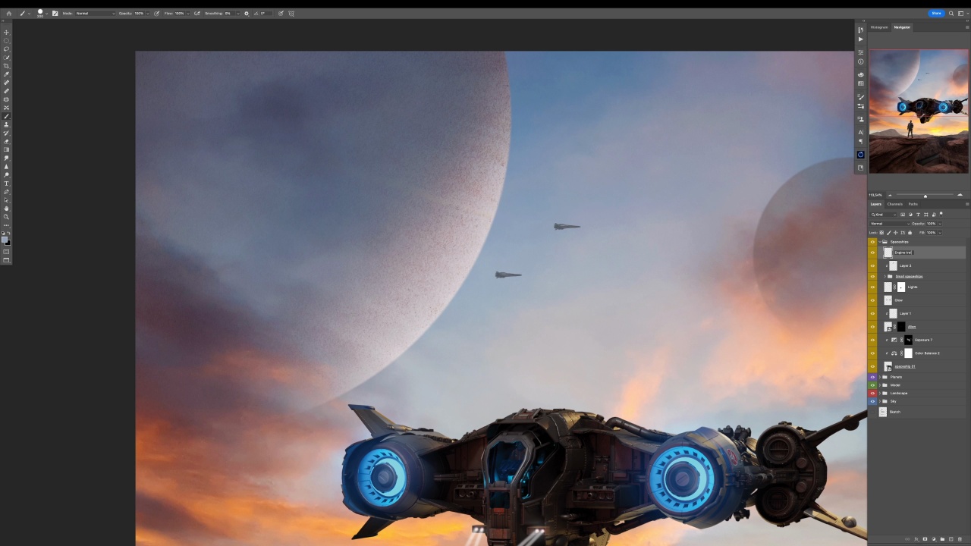Click the foreground color swatch
Image resolution: width=971 pixels, height=546 pixels.
click(5, 240)
